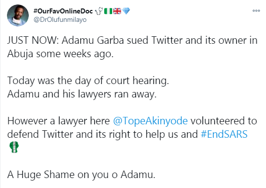Open the @TopeAkinyode mention link
This screenshot has height=188, width=266.
coord(150,121)
